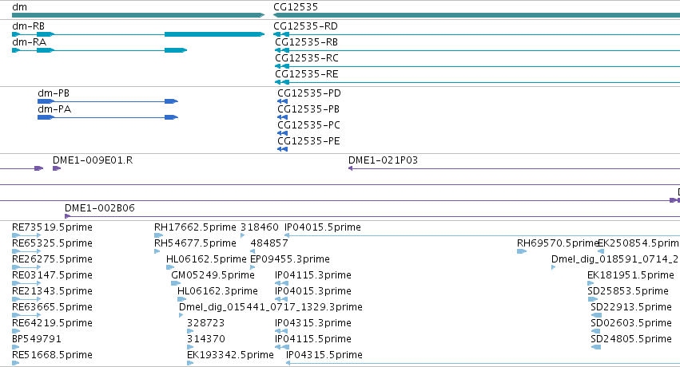
Task: Open the dm-RA transcript label
Action: click(29, 42)
